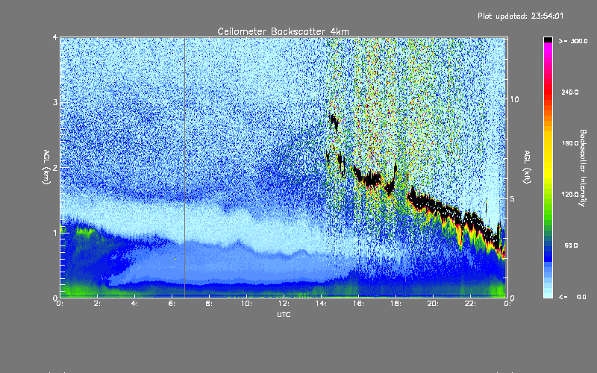The height and width of the screenshot is (373, 597).
Task: Click the '<= 0.0' colorbar value
Action: (x=572, y=297)
